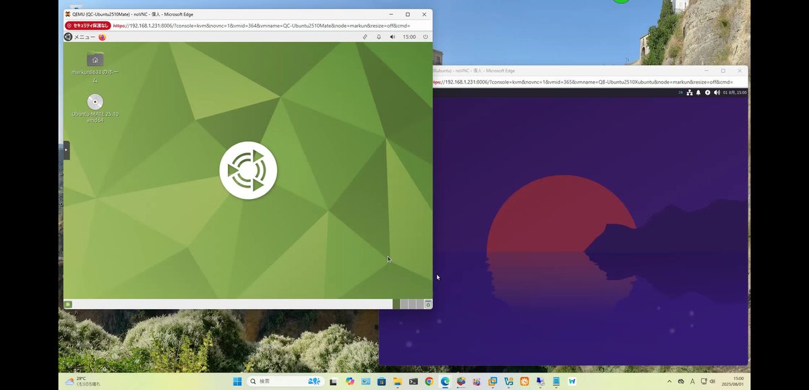Launch Firefox from the MATE top panel

point(102,37)
